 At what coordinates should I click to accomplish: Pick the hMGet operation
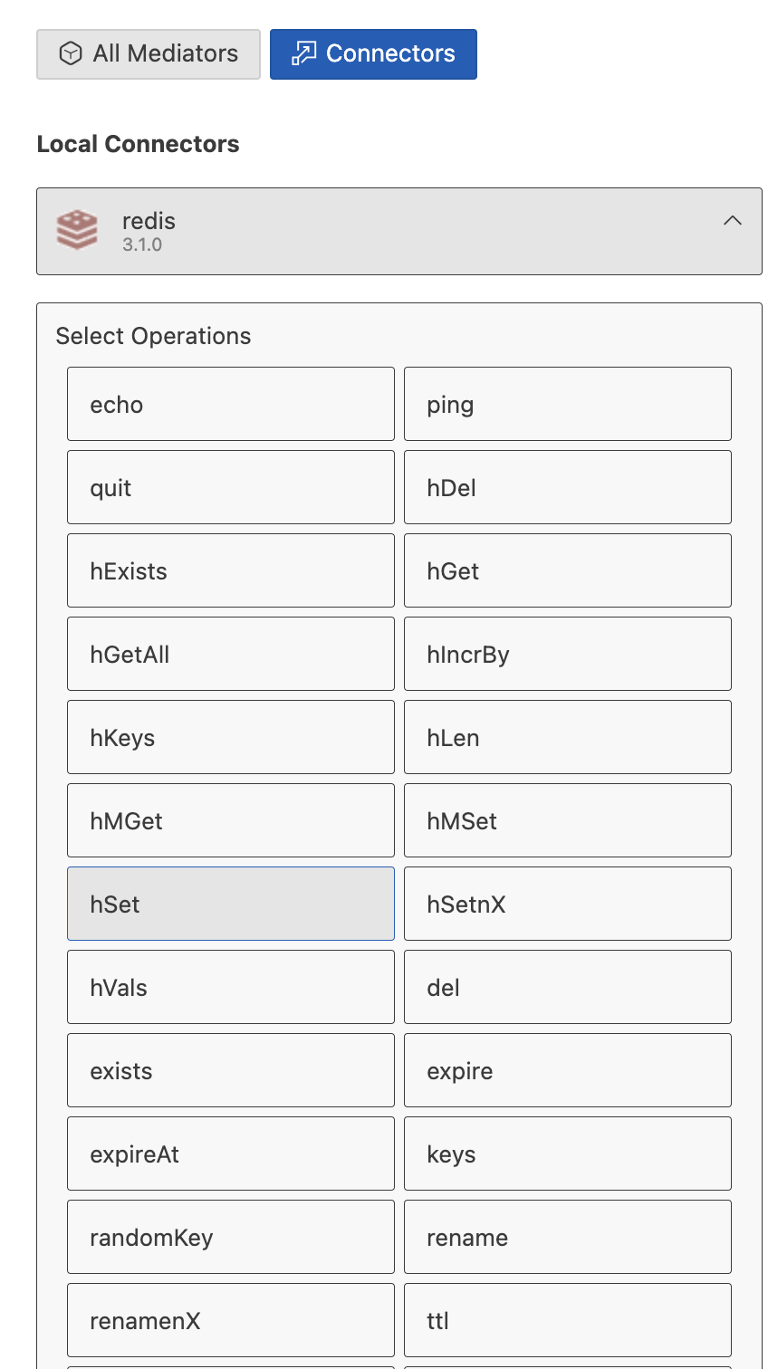point(231,820)
